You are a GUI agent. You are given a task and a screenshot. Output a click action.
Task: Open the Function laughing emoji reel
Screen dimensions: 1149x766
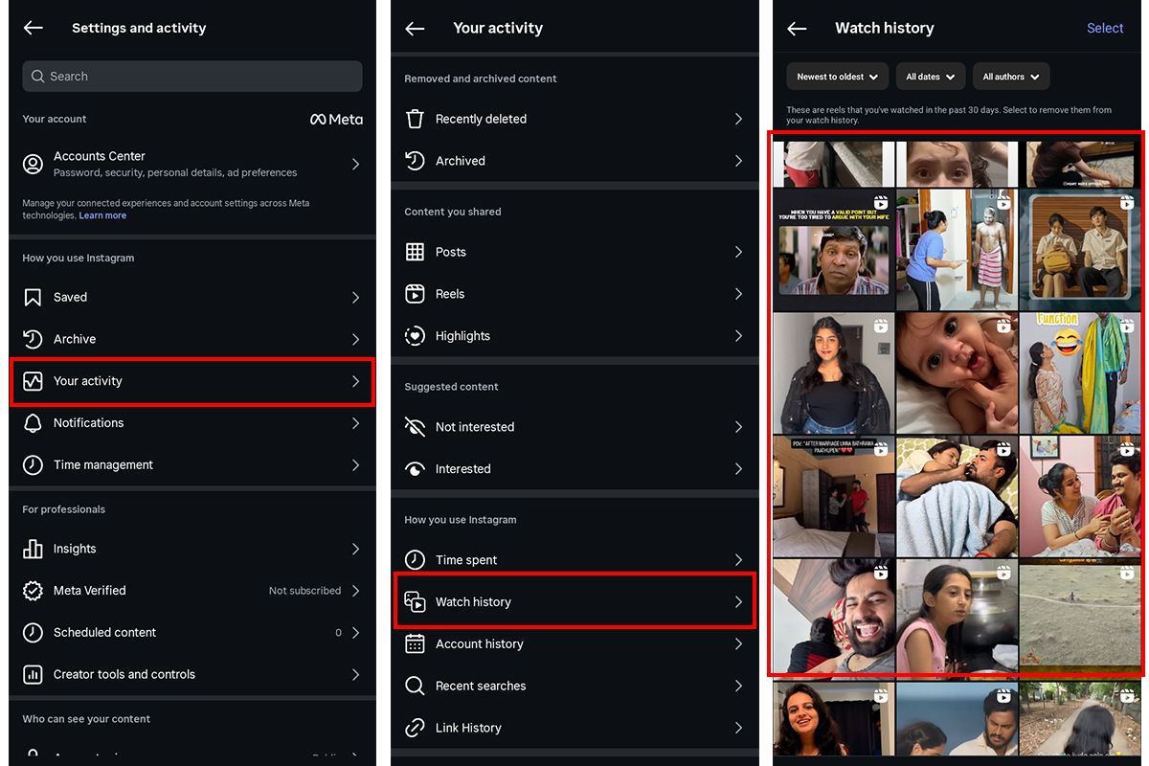point(1080,373)
